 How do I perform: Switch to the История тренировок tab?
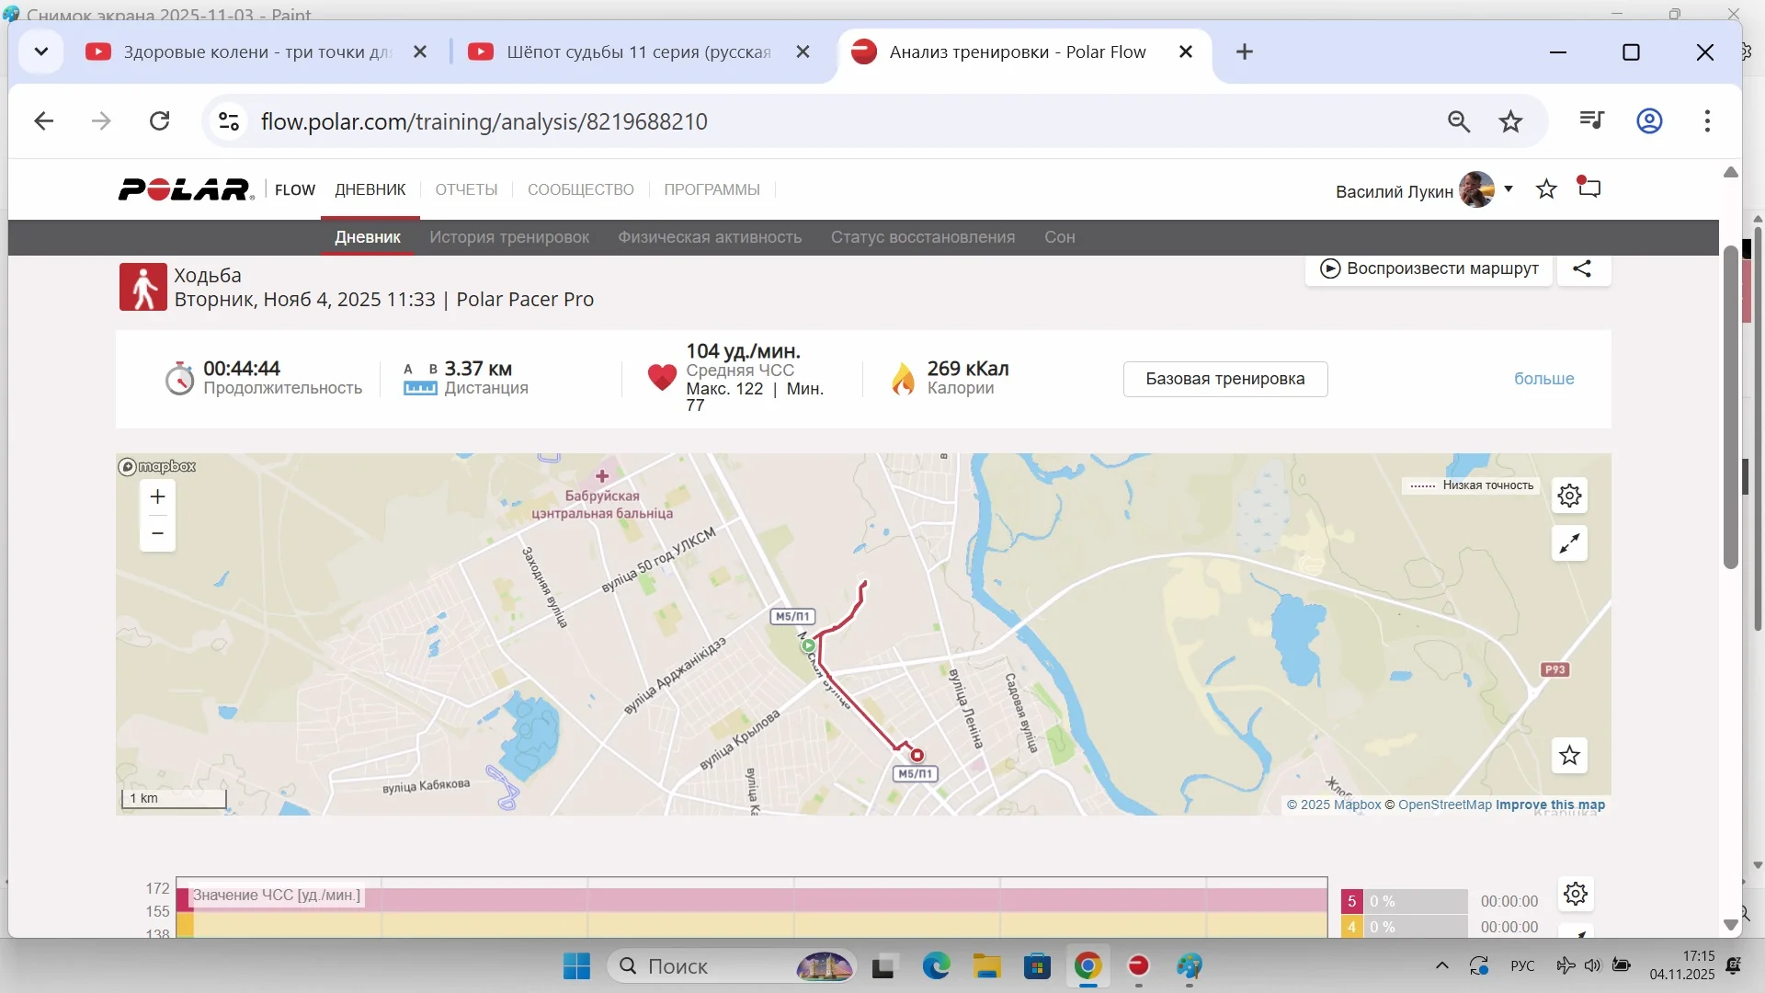coord(509,237)
